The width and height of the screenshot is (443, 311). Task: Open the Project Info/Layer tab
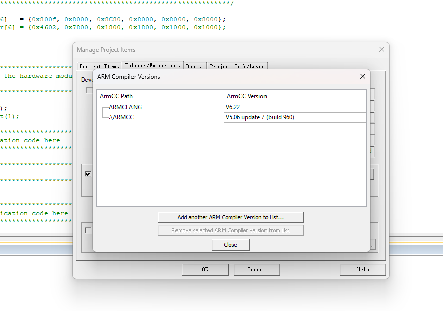[237, 66]
